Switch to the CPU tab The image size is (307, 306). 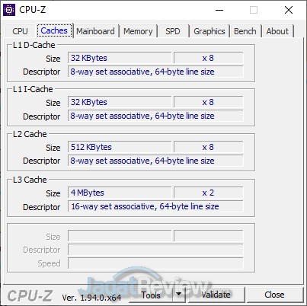20,31
